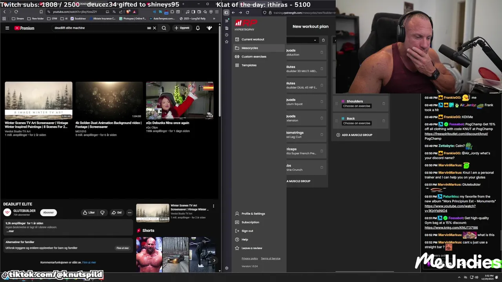This screenshot has height=282, width=502.
Task: Open the Photopea bookmark
Action: tap(133, 18)
